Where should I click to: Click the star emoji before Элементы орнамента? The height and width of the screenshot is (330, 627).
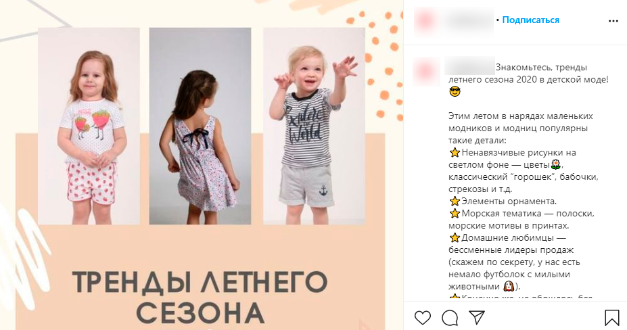click(455, 202)
